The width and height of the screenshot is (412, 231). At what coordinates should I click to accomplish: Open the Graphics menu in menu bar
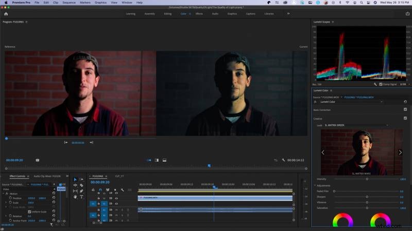coord(100,3)
